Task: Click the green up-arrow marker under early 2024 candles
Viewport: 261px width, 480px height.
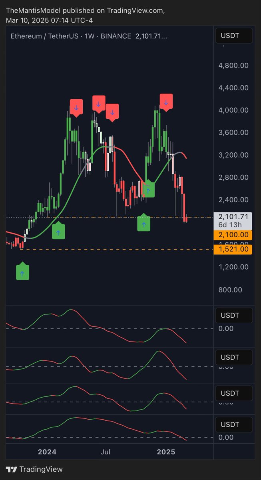Action: [x=59, y=231]
